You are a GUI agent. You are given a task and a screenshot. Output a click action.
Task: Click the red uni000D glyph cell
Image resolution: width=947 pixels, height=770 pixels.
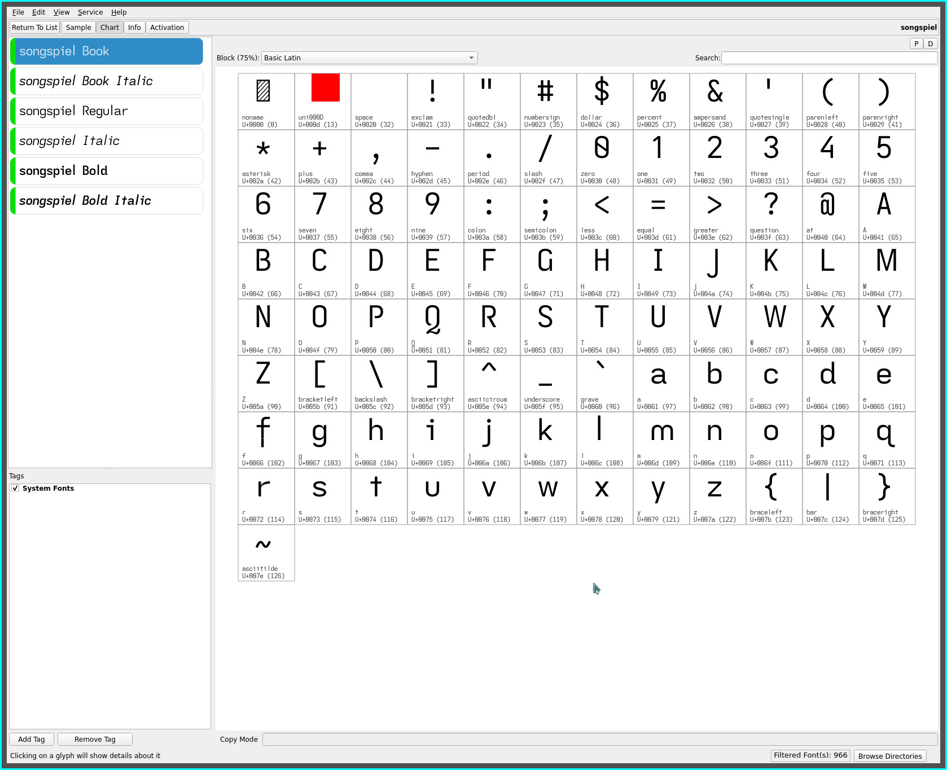pyautogui.click(x=322, y=102)
